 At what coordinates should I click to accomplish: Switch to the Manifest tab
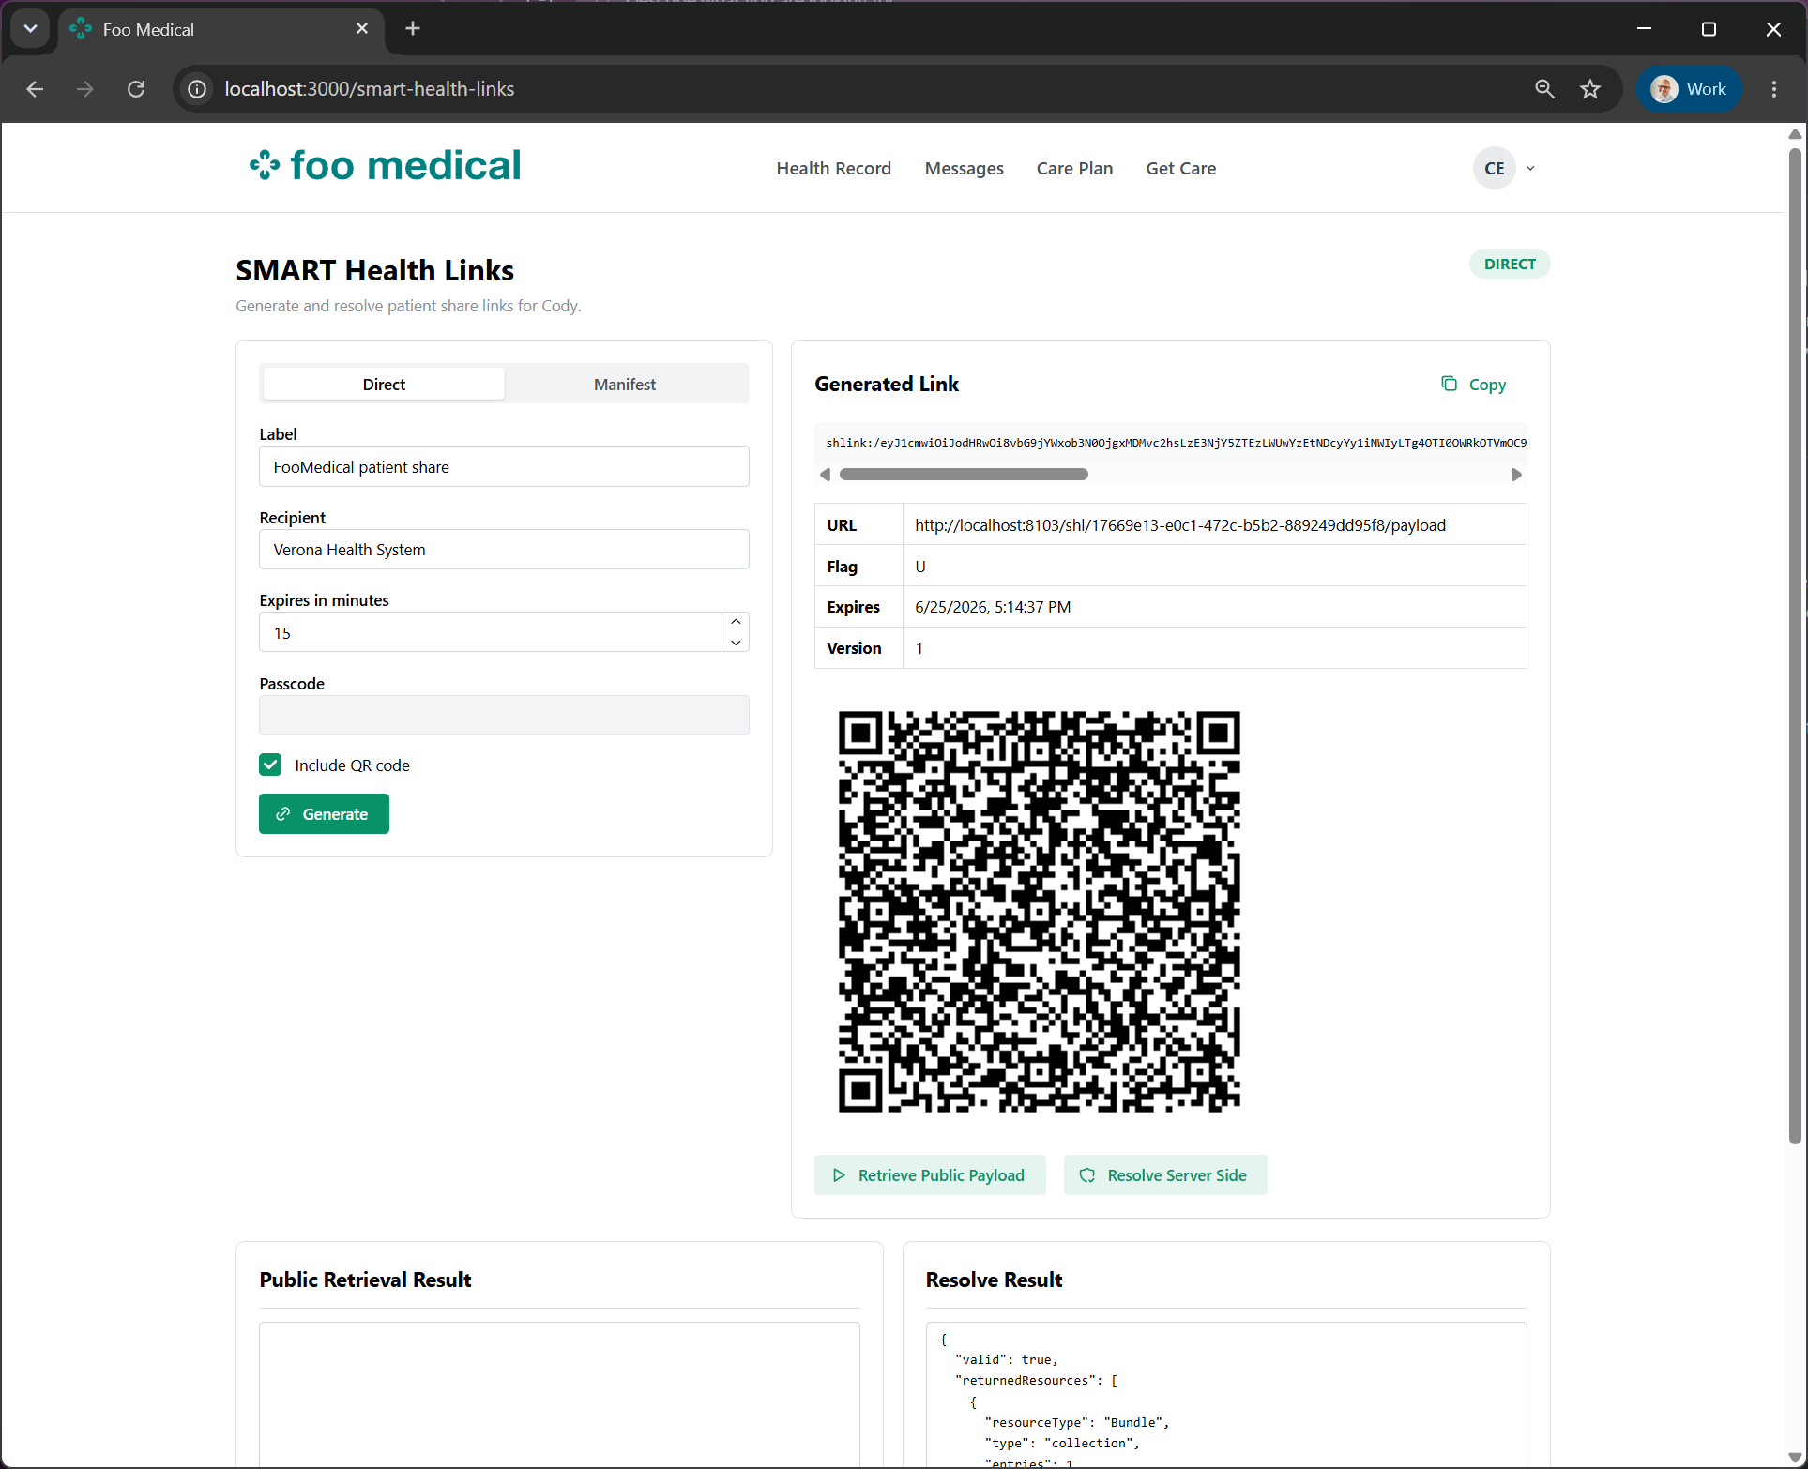[x=625, y=385]
